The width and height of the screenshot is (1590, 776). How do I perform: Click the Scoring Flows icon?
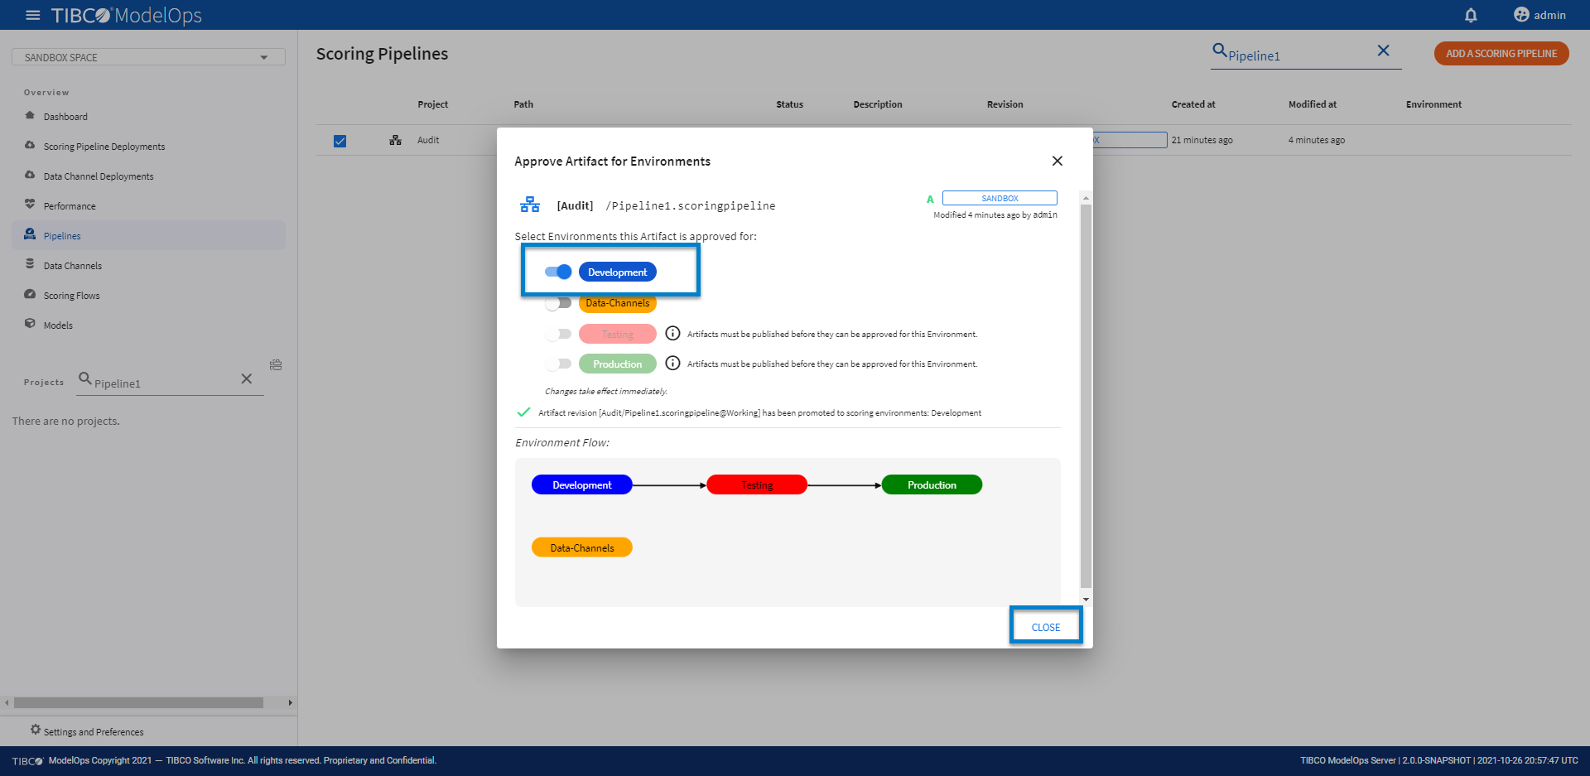tap(30, 294)
